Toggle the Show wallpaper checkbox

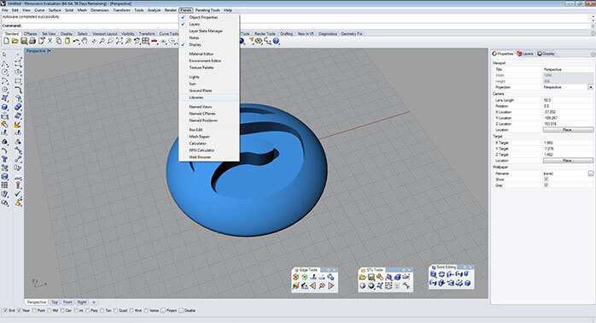(x=546, y=179)
